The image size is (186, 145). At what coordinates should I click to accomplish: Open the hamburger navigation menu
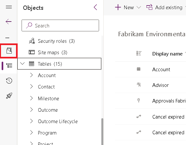[9, 7]
